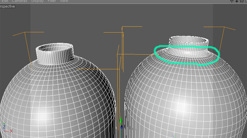
Task: Open the View viewport menu
Action: 64,1
